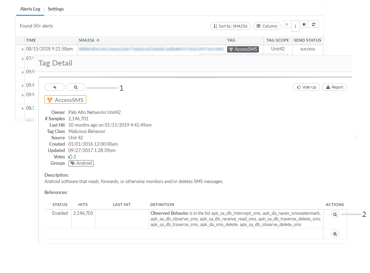
Task: Click the AccessSMS tag in alert row
Action: (243, 49)
